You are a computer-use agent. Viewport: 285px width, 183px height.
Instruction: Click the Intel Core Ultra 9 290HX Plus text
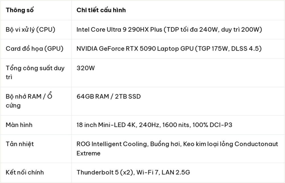click(x=119, y=30)
